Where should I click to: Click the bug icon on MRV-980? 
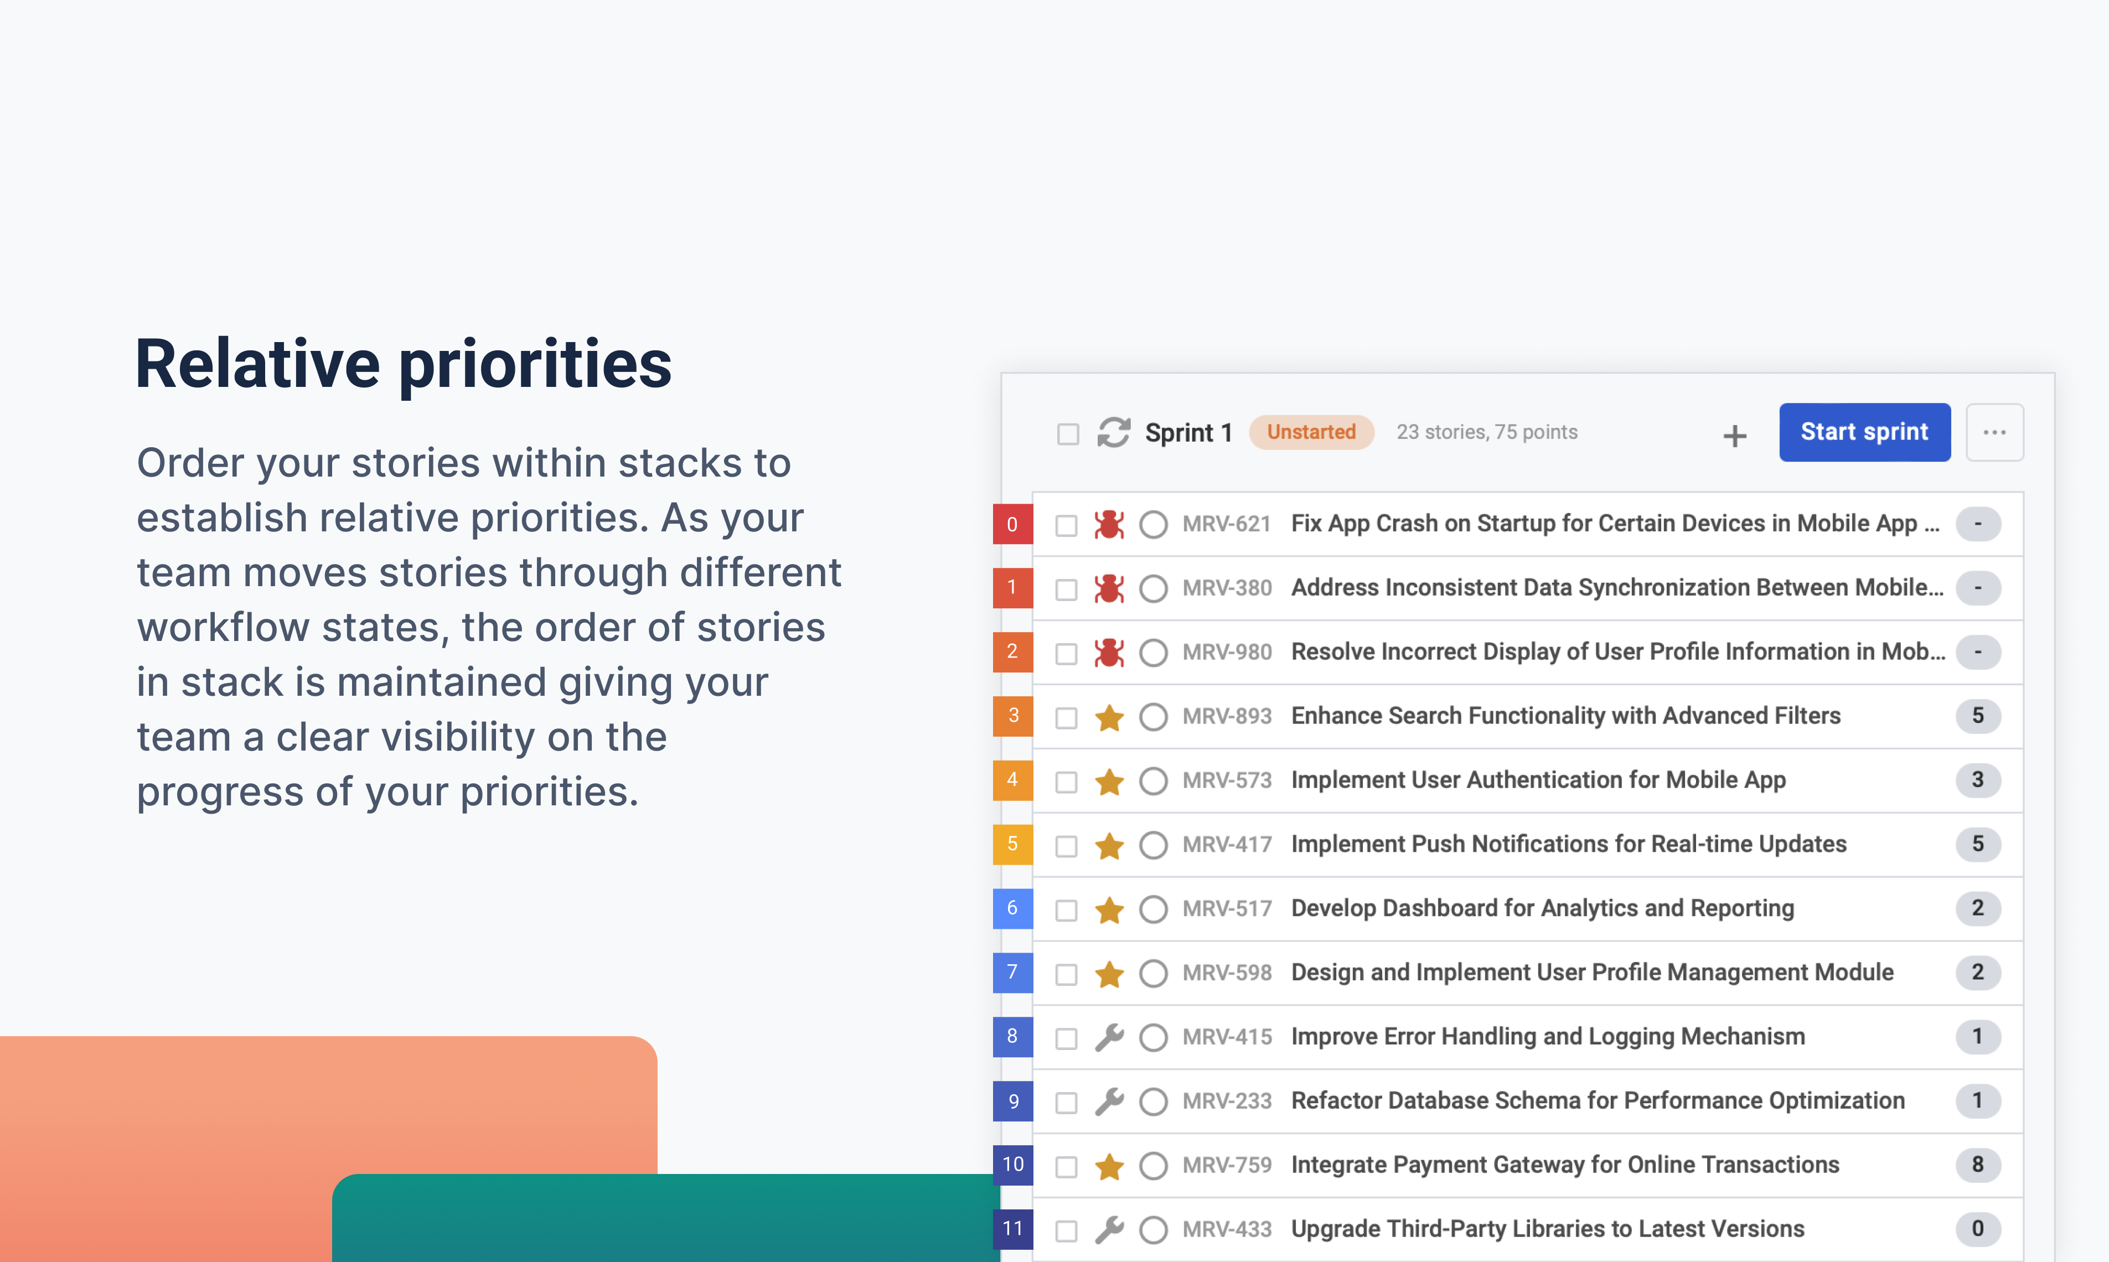point(1109,652)
